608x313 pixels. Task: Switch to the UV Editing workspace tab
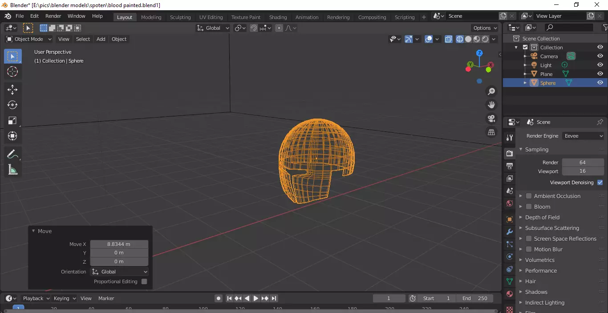(211, 17)
